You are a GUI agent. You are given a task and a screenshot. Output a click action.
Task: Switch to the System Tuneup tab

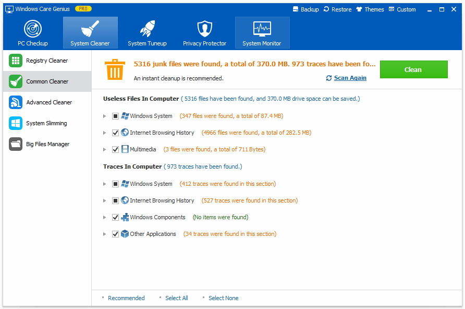point(147,33)
